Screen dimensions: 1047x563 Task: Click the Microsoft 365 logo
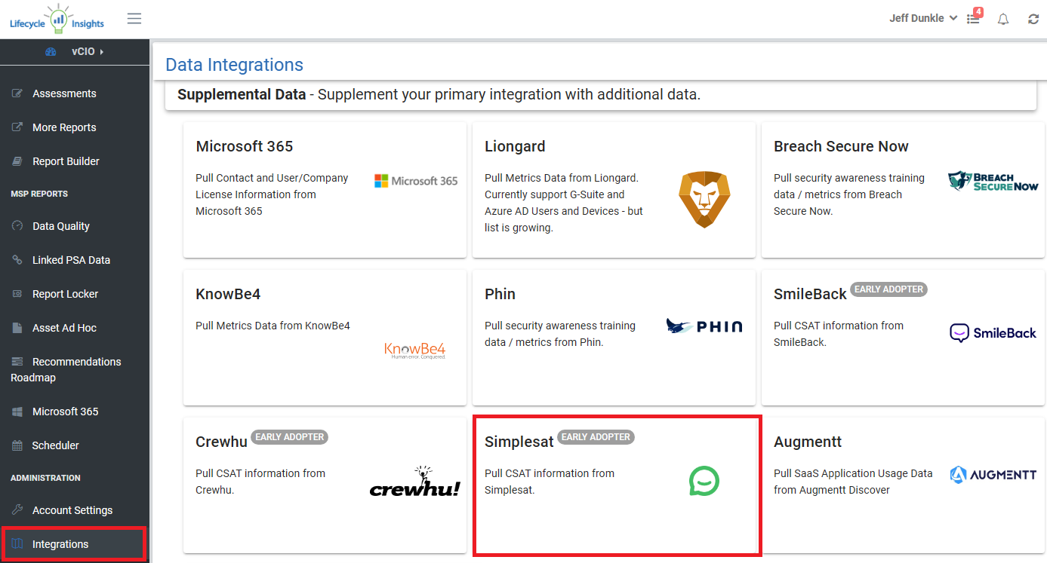(x=416, y=181)
